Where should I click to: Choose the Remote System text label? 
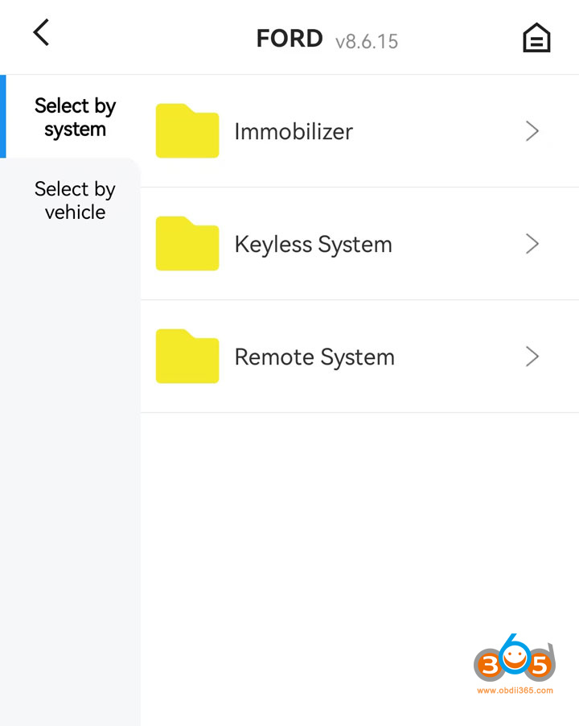[x=314, y=357]
